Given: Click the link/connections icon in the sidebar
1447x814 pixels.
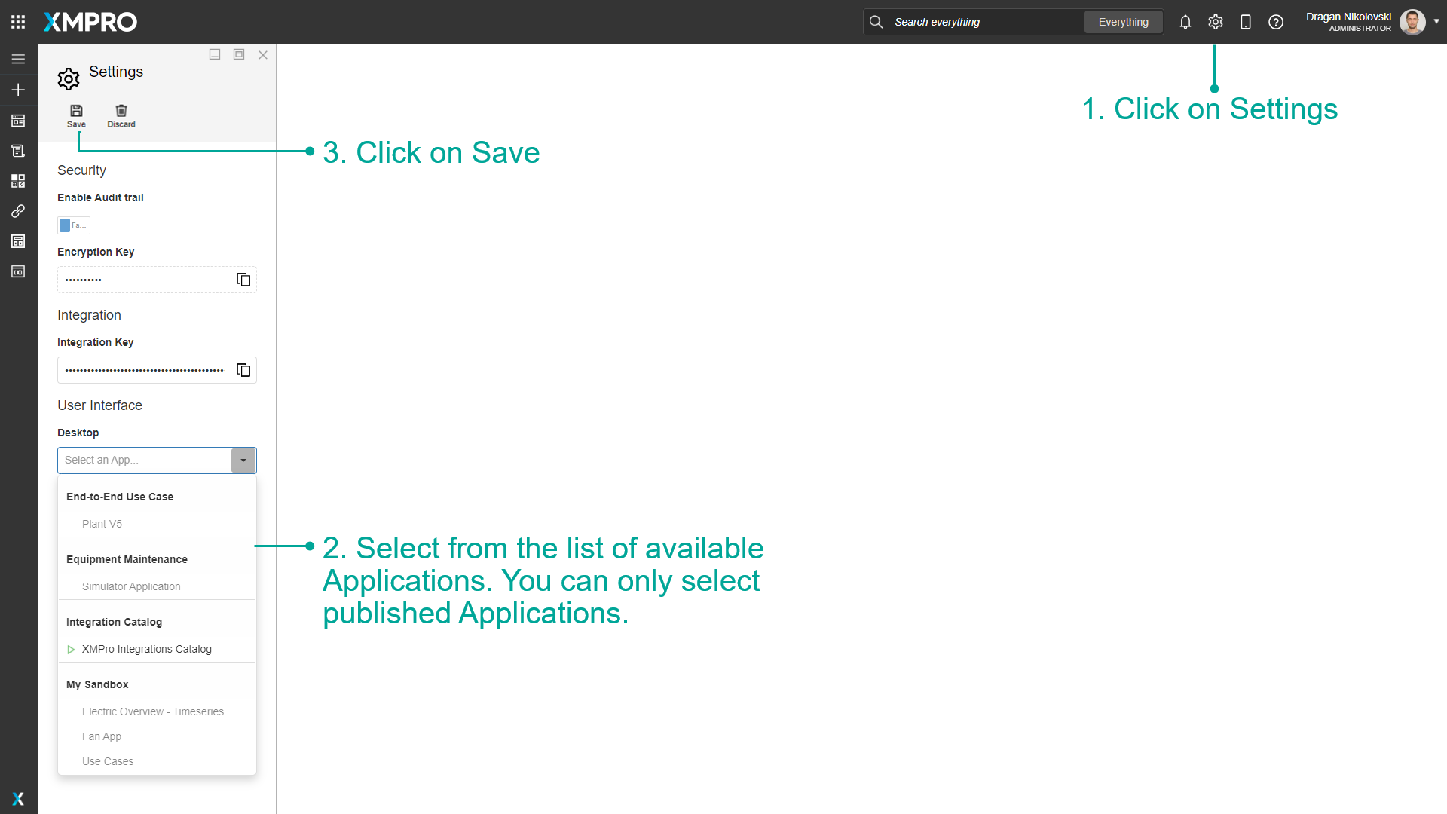Looking at the screenshot, I should 18,211.
